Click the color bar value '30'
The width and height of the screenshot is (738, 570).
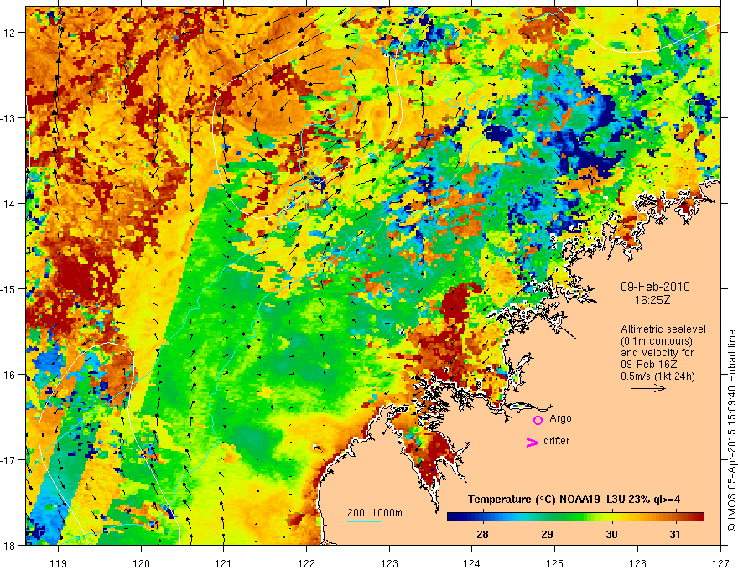(x=611, y=535)
